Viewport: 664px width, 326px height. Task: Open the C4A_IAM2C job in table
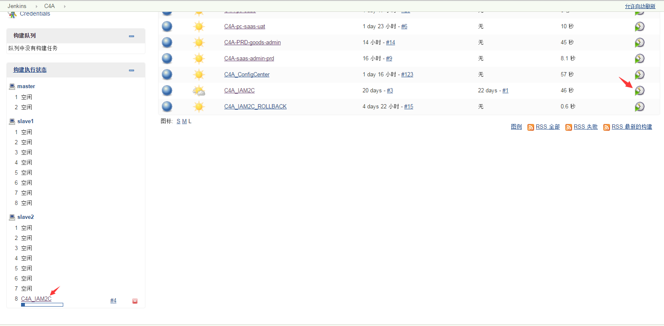pyautogui.click(x=239, y=91)
